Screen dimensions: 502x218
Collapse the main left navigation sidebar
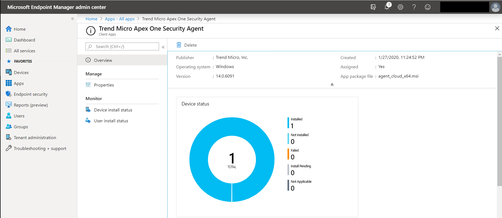coord(72,19)
